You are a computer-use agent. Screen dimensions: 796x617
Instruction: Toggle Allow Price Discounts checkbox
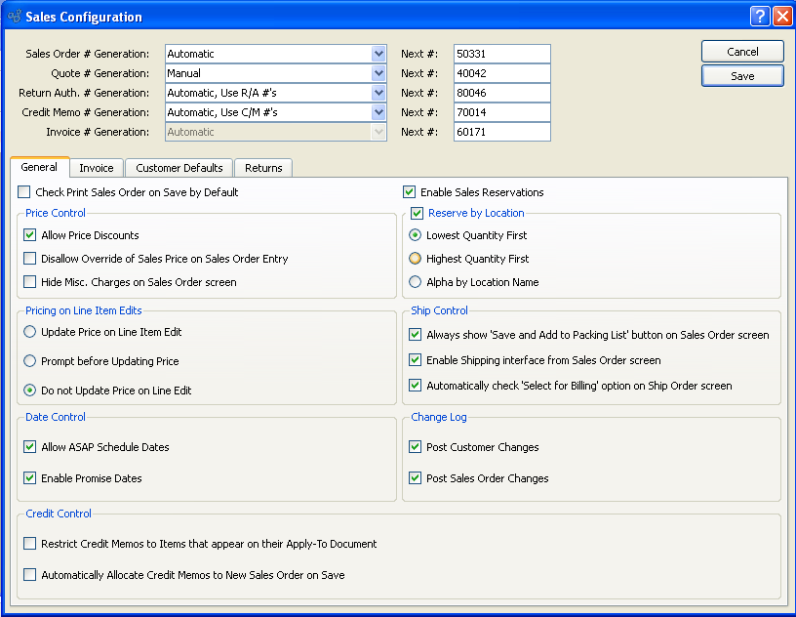click(30, 235)
